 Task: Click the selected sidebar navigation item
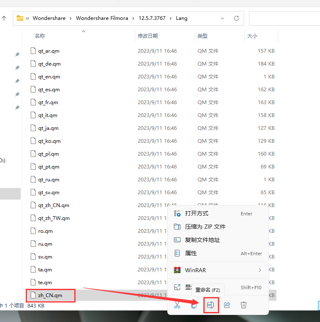coord(10,194)
